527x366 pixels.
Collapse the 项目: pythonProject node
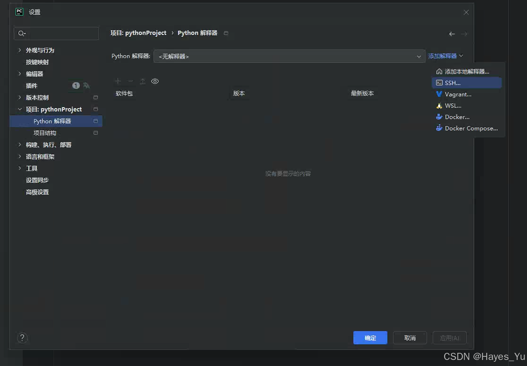pyautogui.click(x=19, y=109)
